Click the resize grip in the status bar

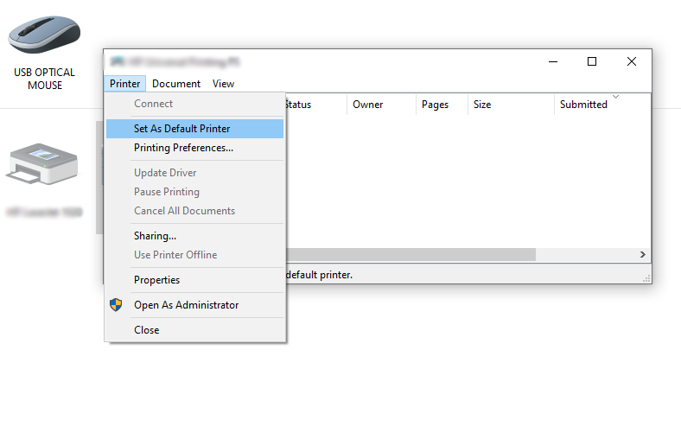point(646,279)
